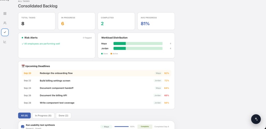Open the sparkle assistant floating button
The width and height of the screenshot is (266, 129).
coord(256,119)
